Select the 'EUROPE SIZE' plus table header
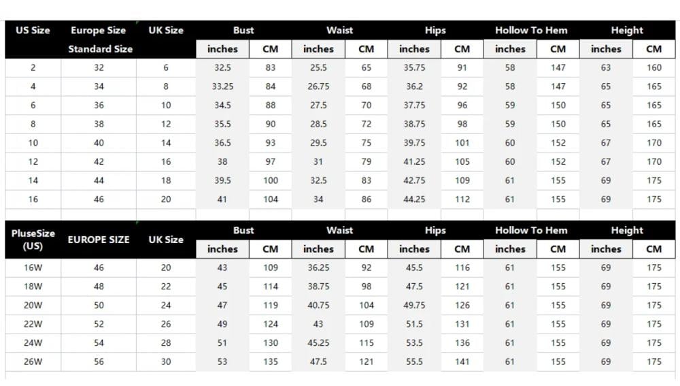Image resolution: width=680 pixels, height=386 pixels. [99, 240]
